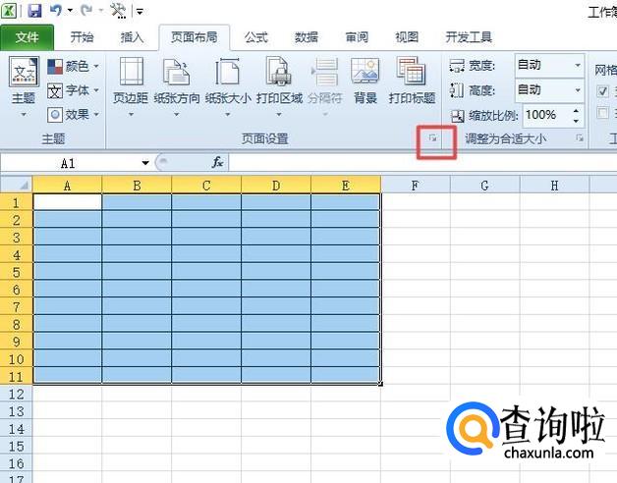Open the 视图 (View) tab

click(x=407, y=37)
